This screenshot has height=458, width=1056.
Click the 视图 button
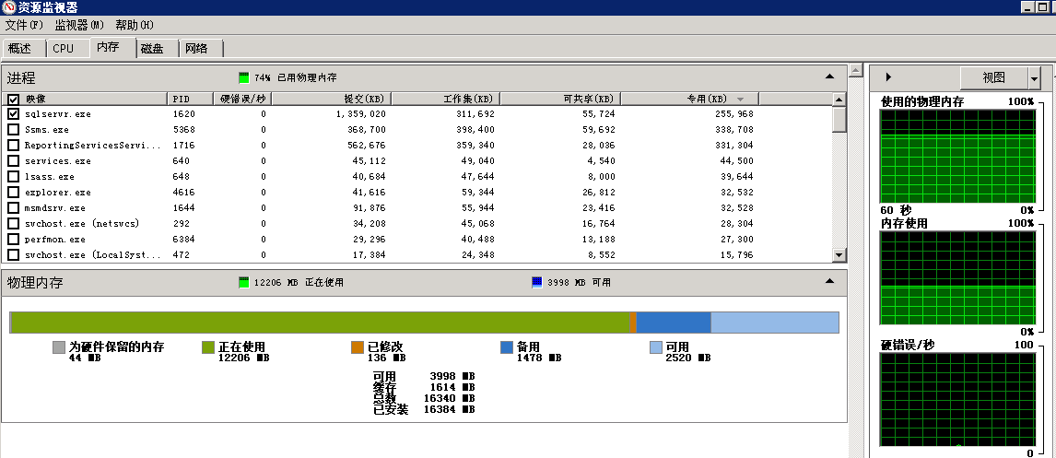pyautogui.click(x=993, y=78)
